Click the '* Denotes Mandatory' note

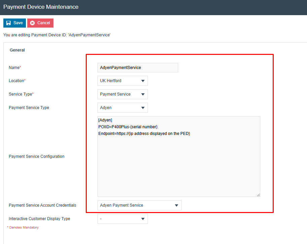pyautogui.click(x=23, y=228)
